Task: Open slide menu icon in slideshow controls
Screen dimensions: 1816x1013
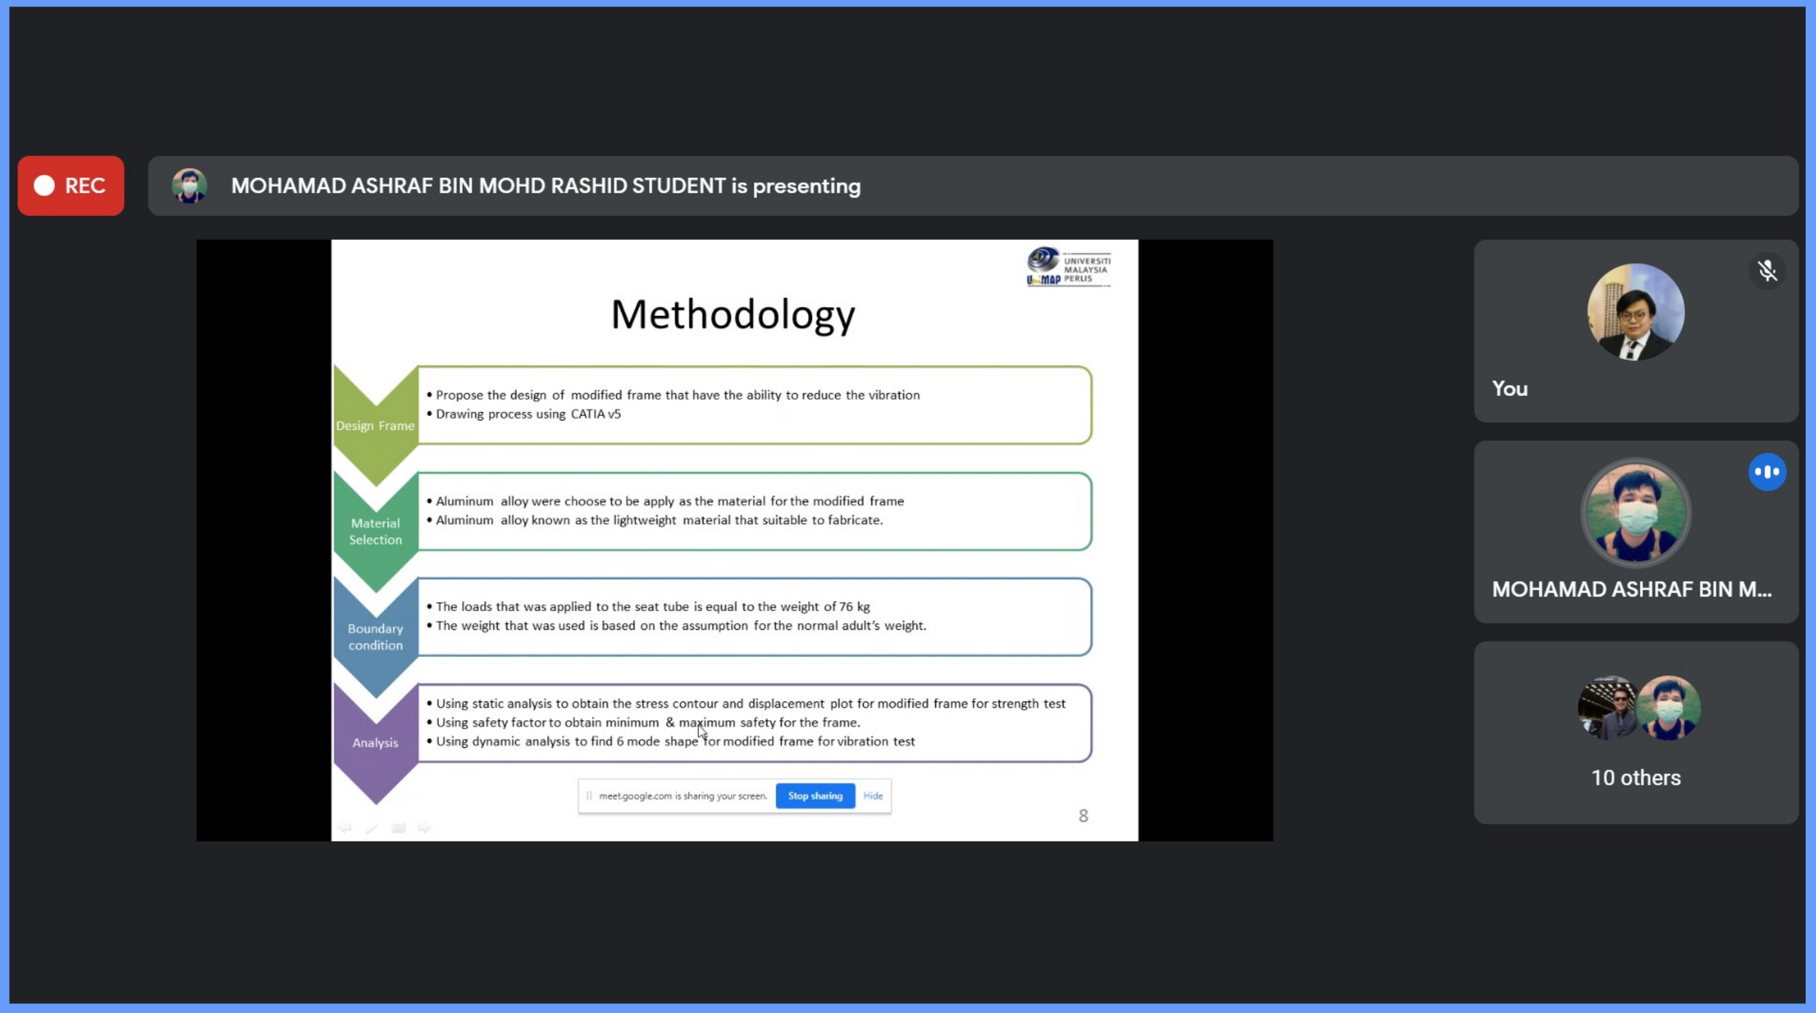Action: 398,827
